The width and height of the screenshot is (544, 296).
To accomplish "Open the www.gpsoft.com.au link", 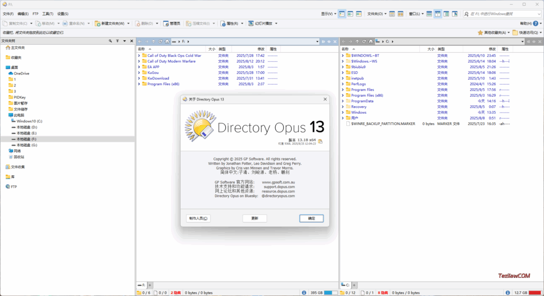I will point(278,182).
